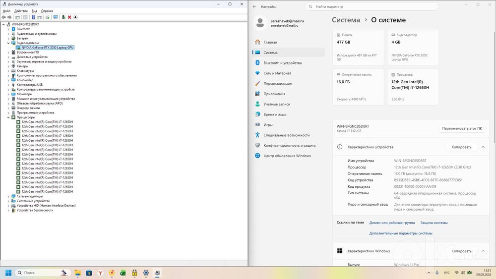
Task: Open the Вид menu in Device Manager
Action: click(x=34, y=11)
